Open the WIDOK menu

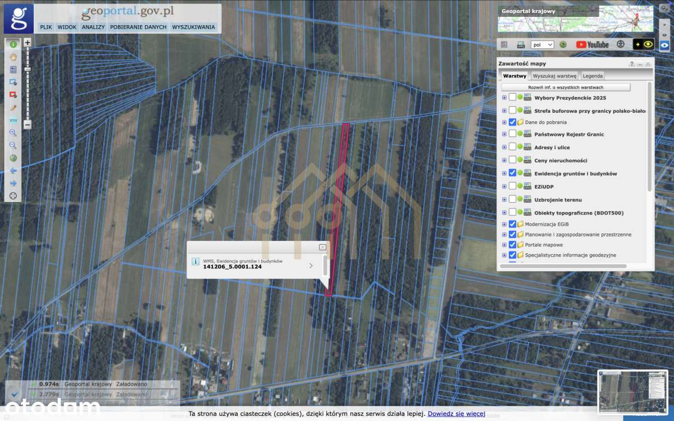(67, 27)
